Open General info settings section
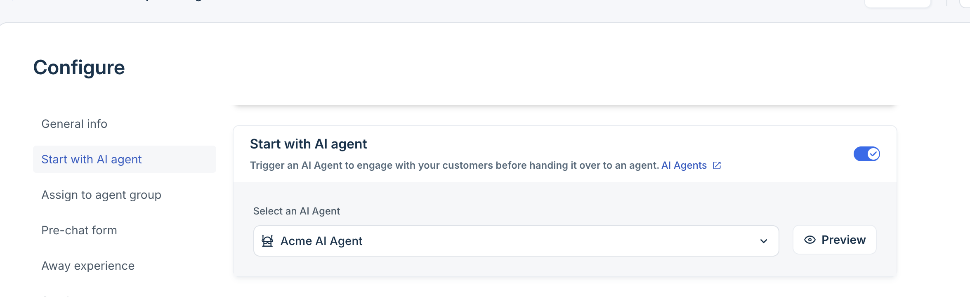This screenshot has height=297, width=970. 74,124
